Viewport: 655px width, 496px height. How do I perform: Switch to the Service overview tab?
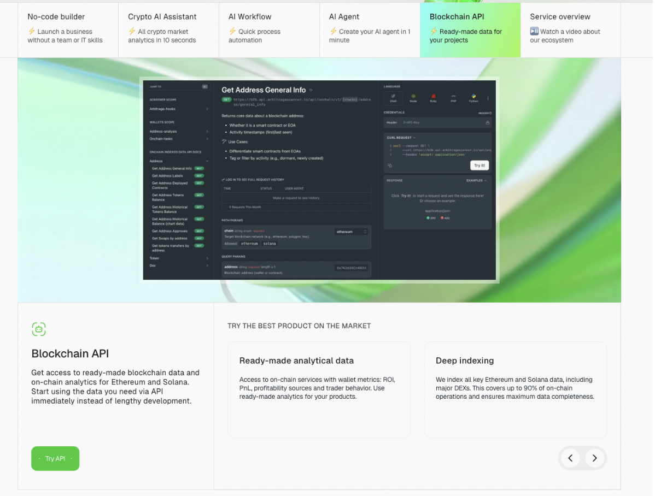(570, 29)
